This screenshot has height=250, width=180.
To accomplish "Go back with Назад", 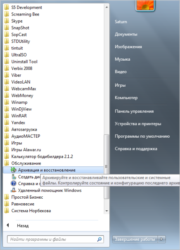I will tap(23, 226).
